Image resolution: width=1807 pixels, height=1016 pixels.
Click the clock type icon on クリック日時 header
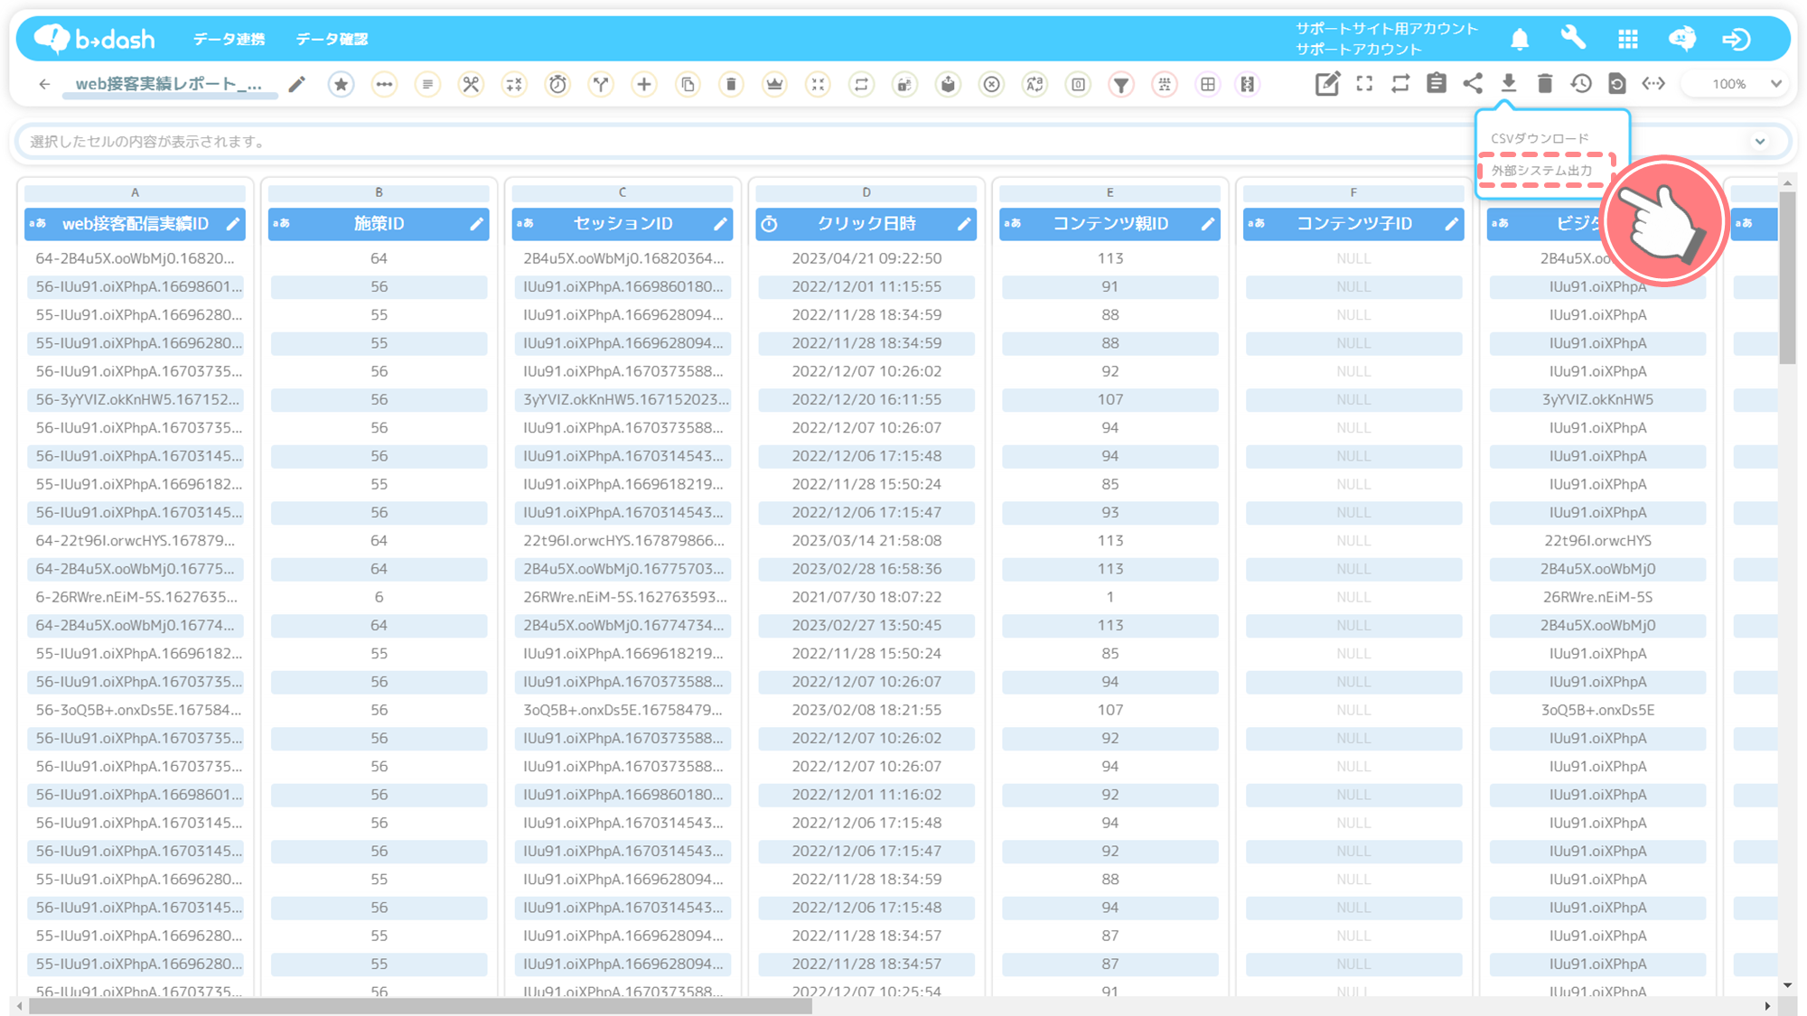point(770,223)
